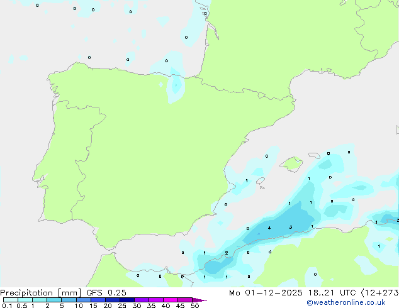Click the 30–35 mm purple swatch

(141, 300)
